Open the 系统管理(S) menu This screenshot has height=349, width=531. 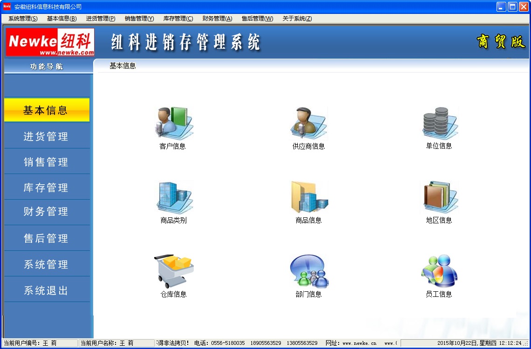23,19
